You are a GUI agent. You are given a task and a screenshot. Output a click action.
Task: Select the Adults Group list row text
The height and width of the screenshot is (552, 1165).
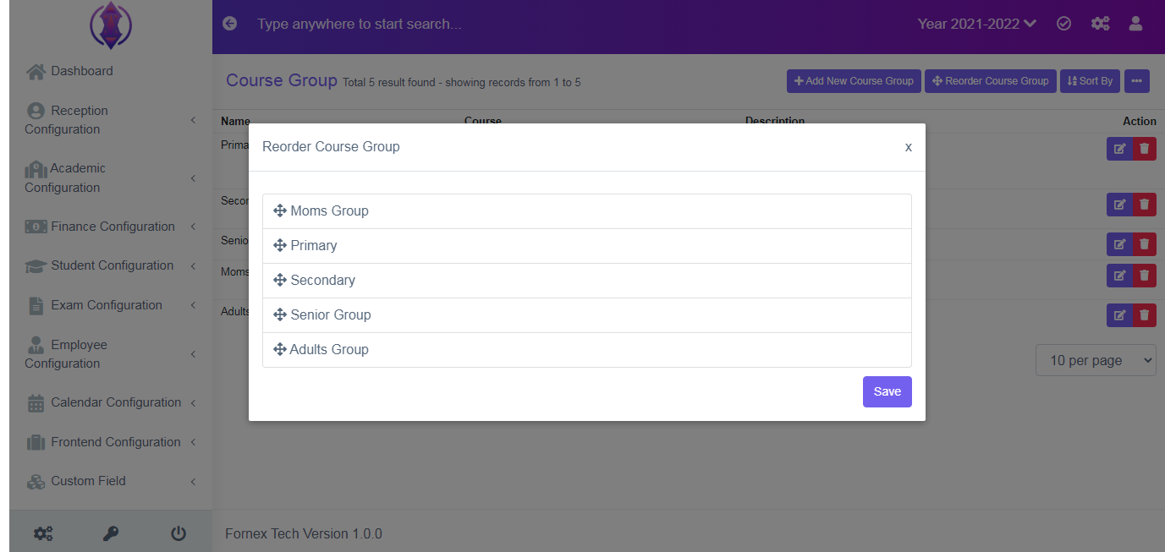(x=329, y=350)
